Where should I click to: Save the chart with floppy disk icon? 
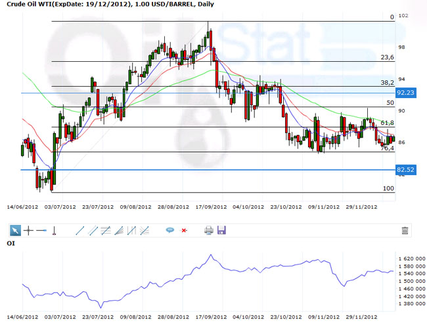pos(221,230)
